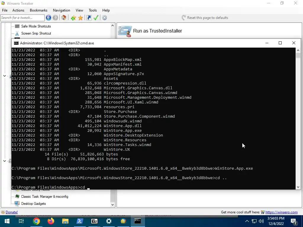
Task: Switch to the cmd taskbar icon
Action: pyautogui.click(x=138, y=221)
